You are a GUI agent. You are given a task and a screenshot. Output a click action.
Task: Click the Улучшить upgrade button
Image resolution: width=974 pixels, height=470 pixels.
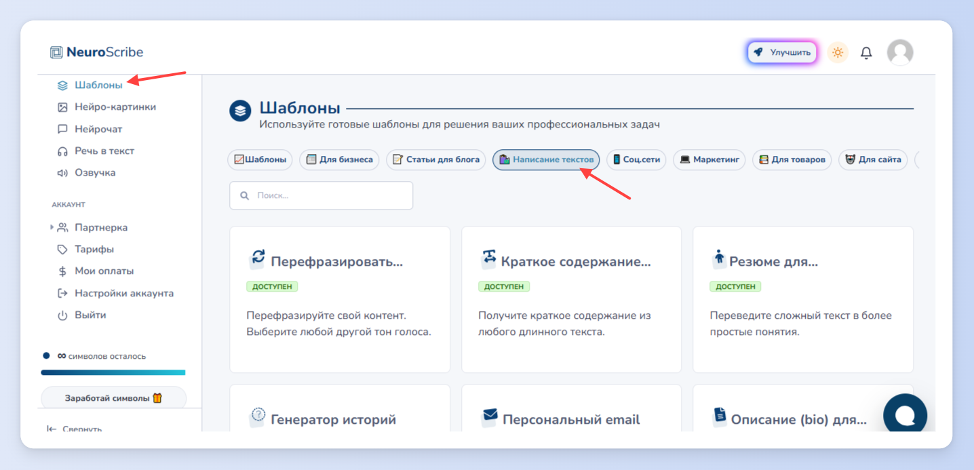(782, 52)
